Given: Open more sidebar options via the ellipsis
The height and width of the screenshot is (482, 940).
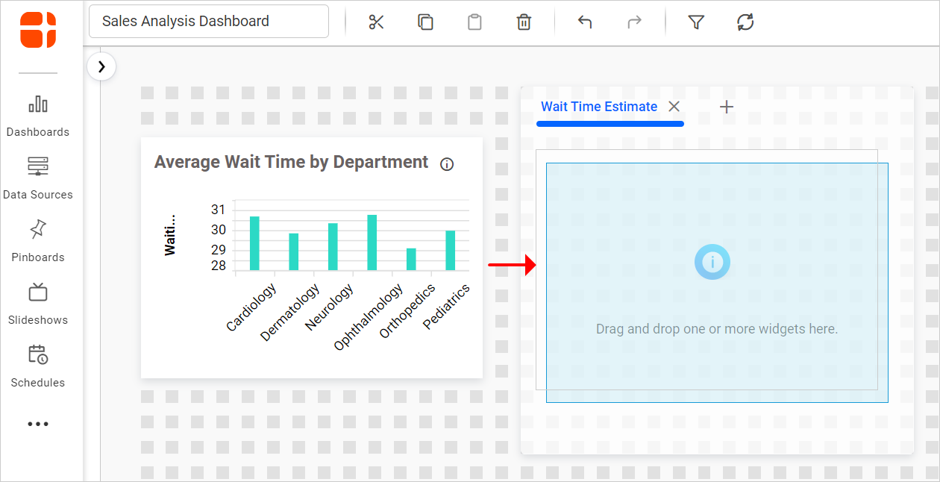Looking at the screenshot, I should 38,424.
